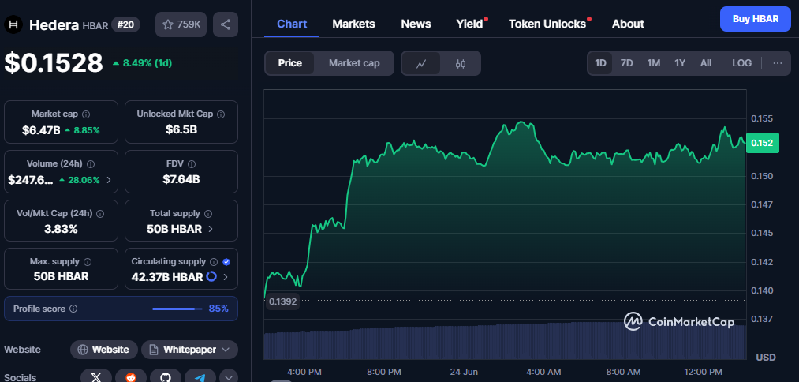799x382 pixels.
Task: Select the 1D time range
Action: [x=601, y=63]
